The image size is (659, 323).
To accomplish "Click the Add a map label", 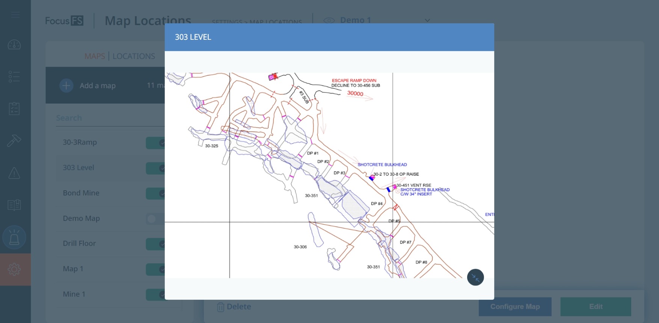I will click(x=98, y=86).
